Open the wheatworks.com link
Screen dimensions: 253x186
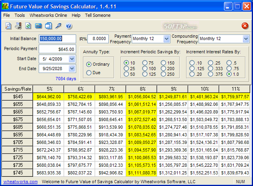click(x=21, y=182)
